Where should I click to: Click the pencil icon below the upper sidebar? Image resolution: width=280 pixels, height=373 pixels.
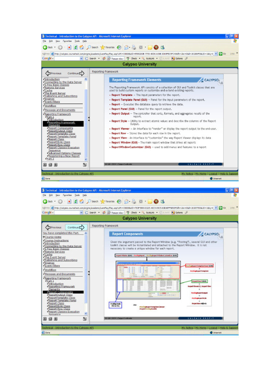coord(85,165)
